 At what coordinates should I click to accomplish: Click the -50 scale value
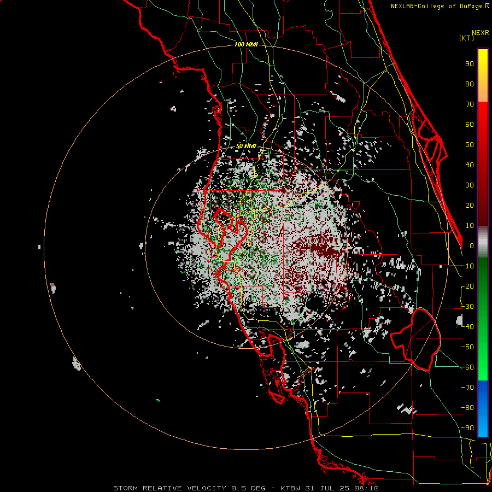(467, 347)
